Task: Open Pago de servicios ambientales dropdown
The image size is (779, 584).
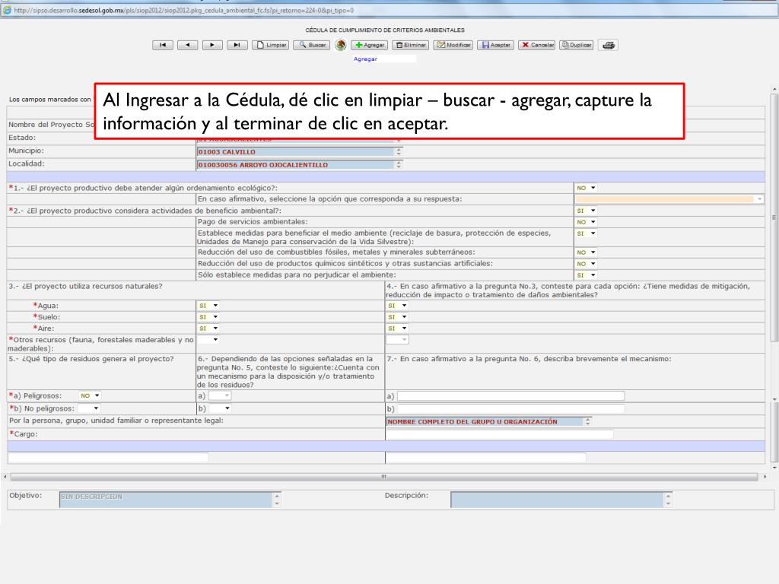Action: tap(586, 222)
